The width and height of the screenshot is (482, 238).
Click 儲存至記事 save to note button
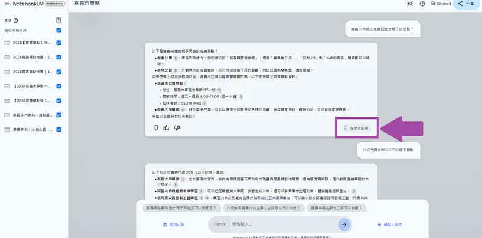click(356, 128)
